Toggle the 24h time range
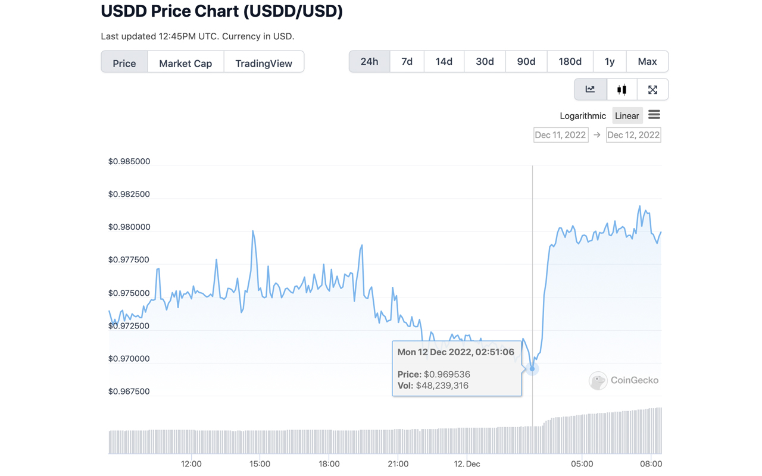The width and height of the screenshot is (762, 476). 369,61
